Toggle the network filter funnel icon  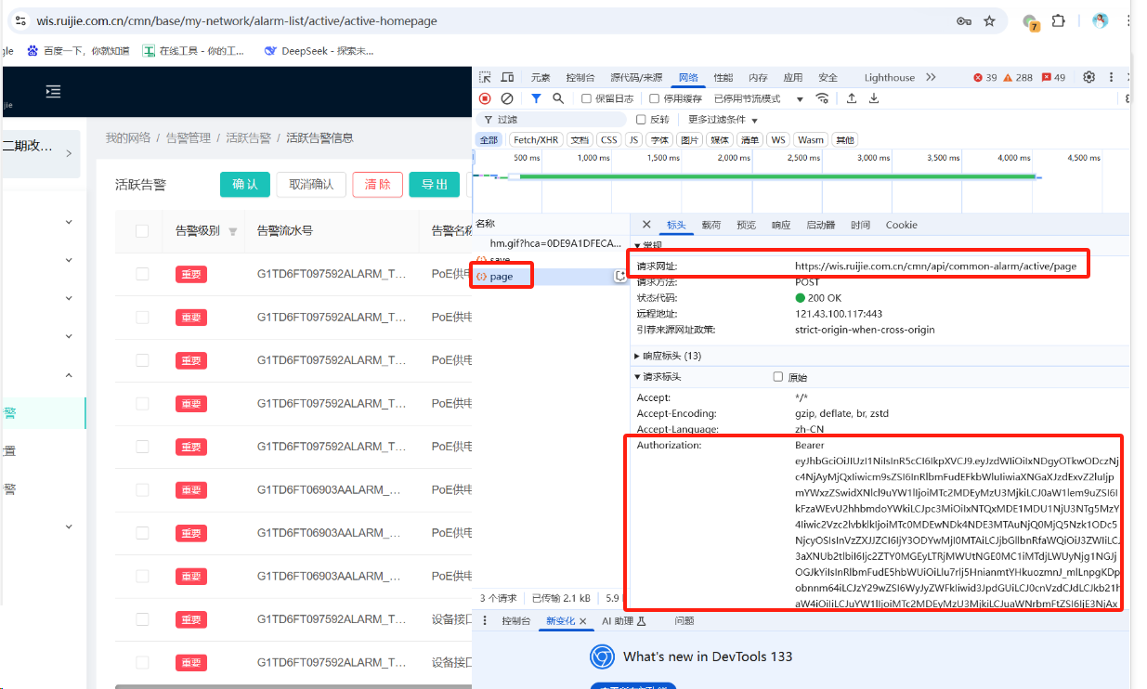[x=536, y=98]
